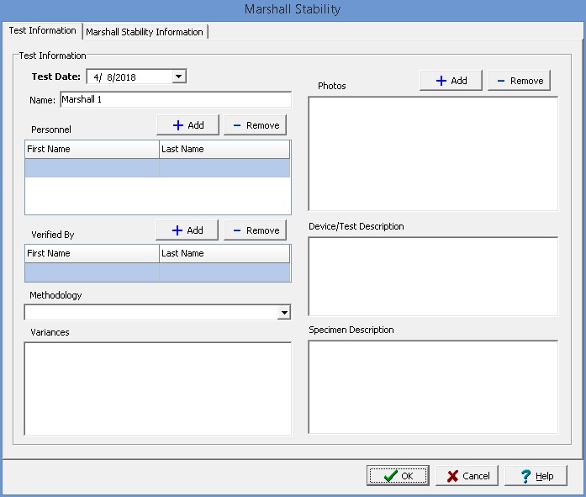Open Help for this dialog
This screenshot has height=497, width=586.
pyautogui.click(x=536, y=476)
